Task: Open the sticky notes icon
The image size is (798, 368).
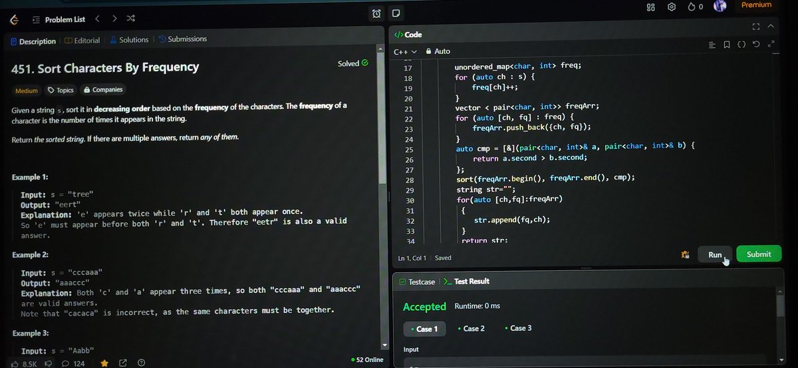Action: click(x=395, y=13)
